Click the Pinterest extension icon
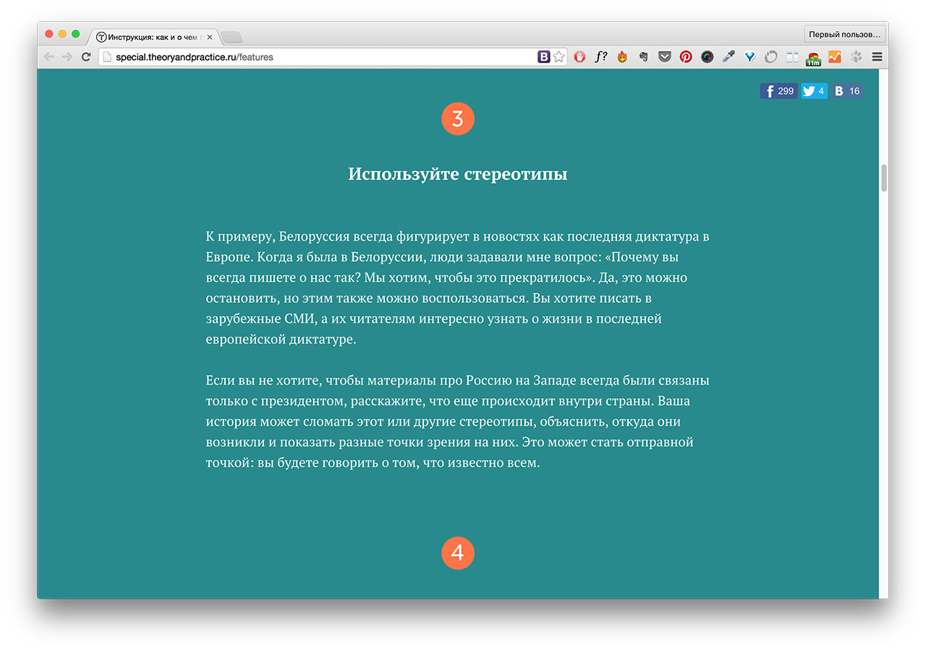This screenshot has height=652, width=926. point(686,56)
